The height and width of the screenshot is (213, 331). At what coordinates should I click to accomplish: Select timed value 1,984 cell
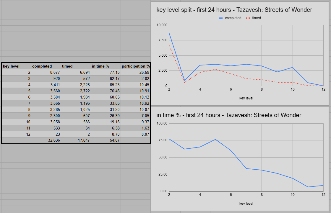coord(76,97)
